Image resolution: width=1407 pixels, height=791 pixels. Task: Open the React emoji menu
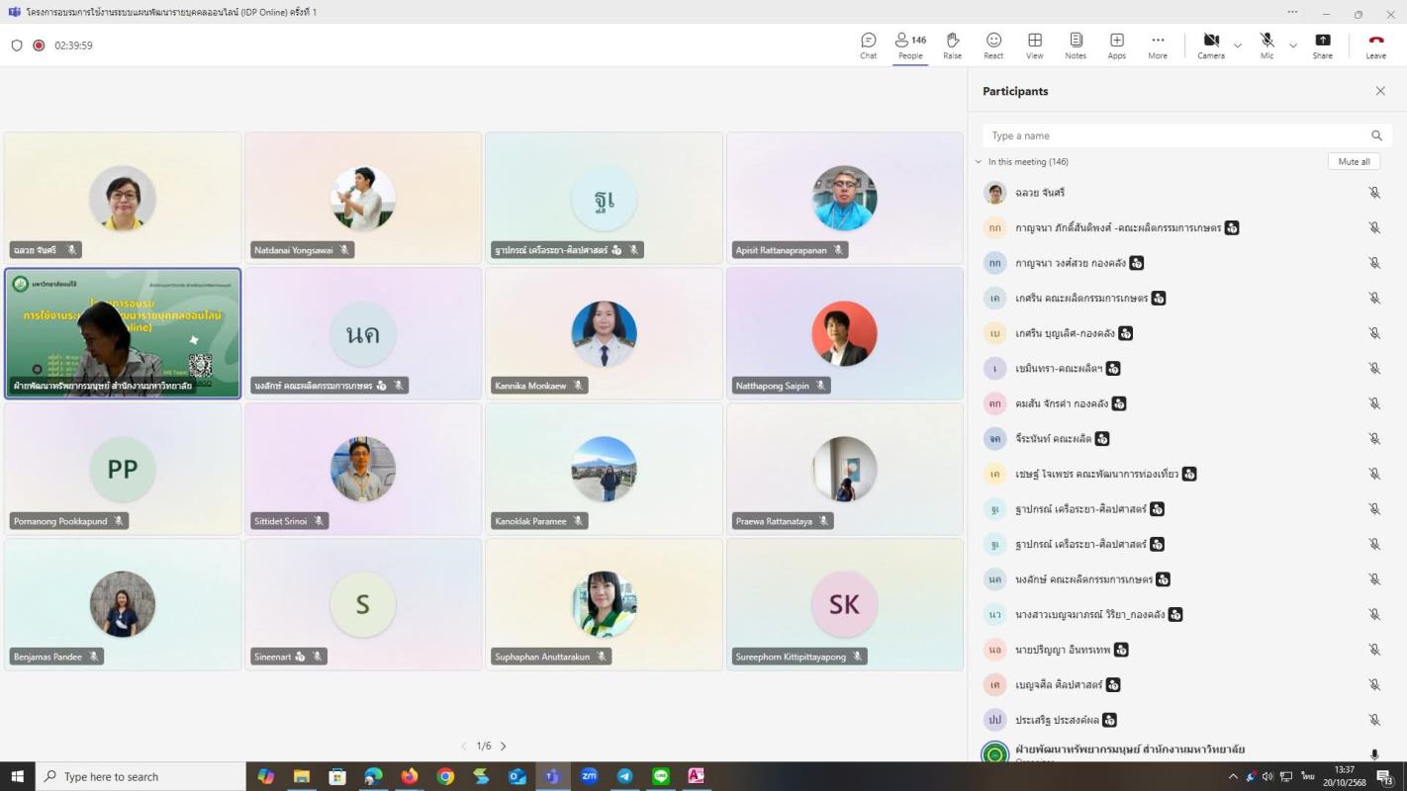[993, 45]
